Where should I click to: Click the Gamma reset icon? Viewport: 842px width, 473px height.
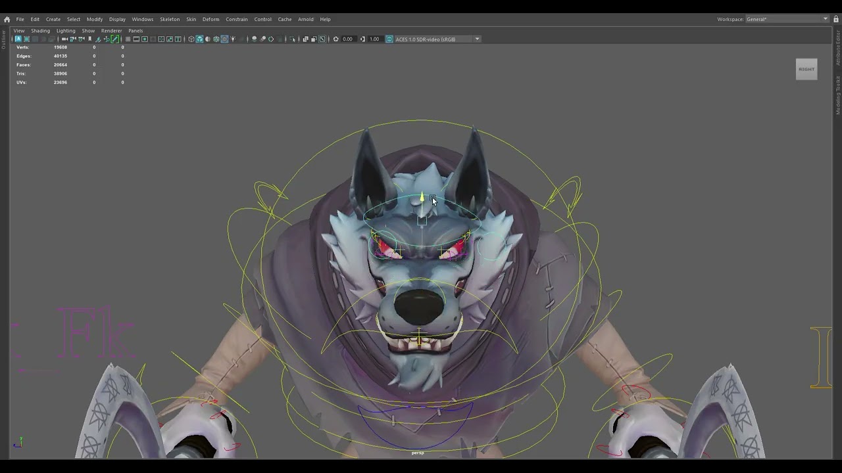pos(362,39)
